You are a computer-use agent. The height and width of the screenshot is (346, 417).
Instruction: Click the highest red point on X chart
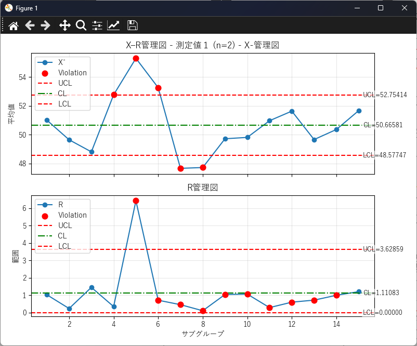136,58
